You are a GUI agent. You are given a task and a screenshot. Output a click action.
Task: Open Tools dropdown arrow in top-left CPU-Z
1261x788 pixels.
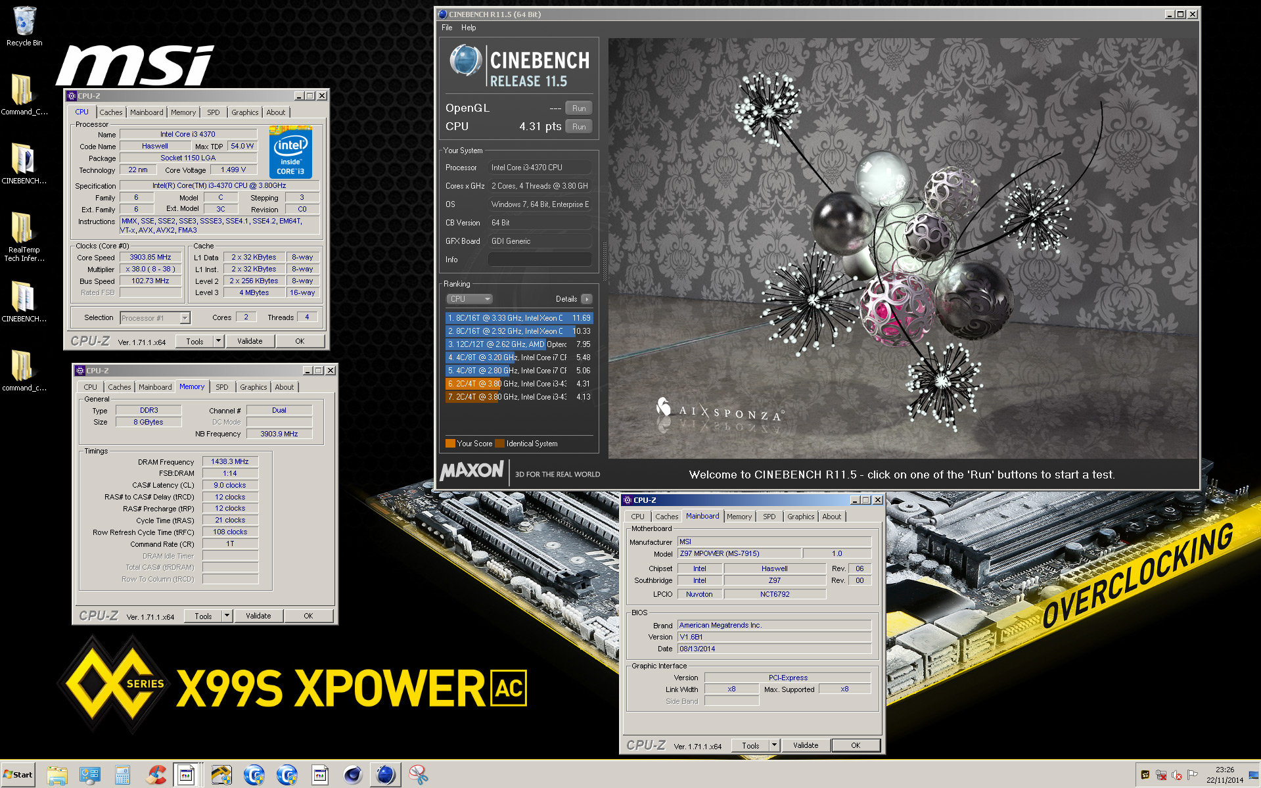pos(219,341)
